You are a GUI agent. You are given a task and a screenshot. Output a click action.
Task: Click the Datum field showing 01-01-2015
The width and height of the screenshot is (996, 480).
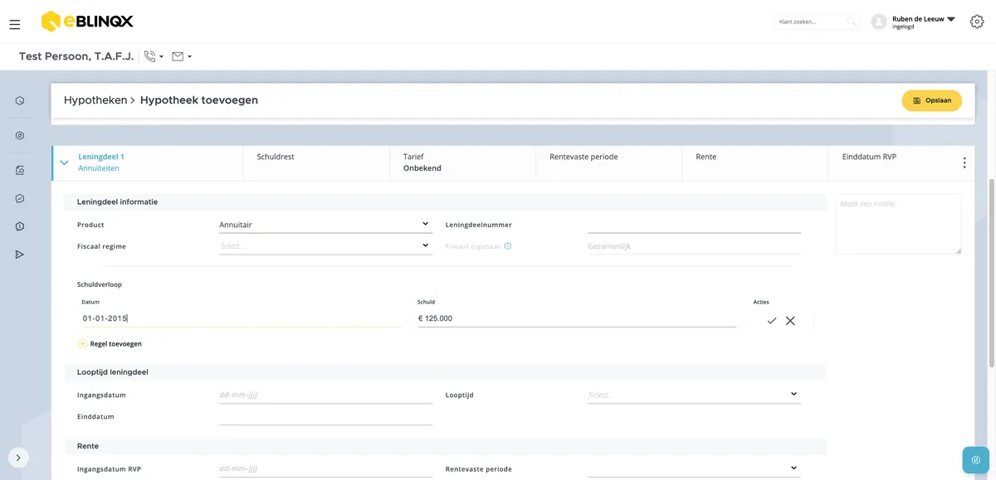click(242, 318)
